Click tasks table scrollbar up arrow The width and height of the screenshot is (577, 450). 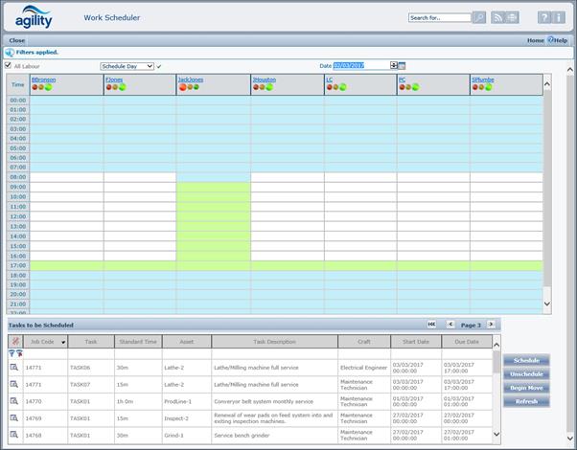point(496,345)
